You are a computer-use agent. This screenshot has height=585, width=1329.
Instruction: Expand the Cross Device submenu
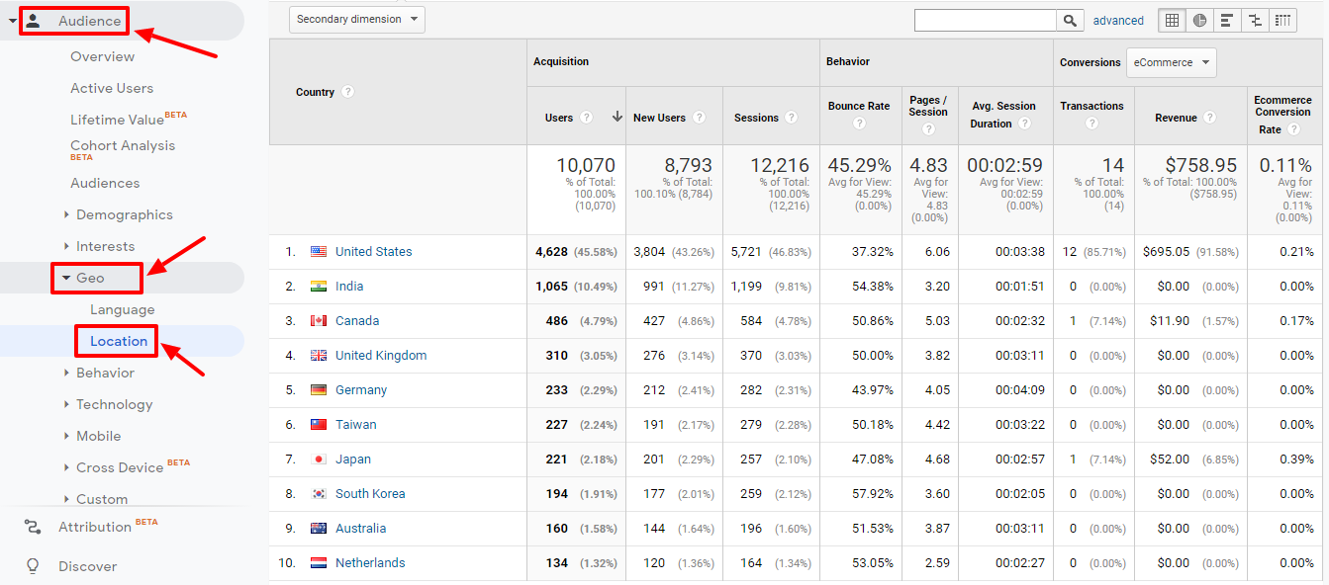[66, 467]
